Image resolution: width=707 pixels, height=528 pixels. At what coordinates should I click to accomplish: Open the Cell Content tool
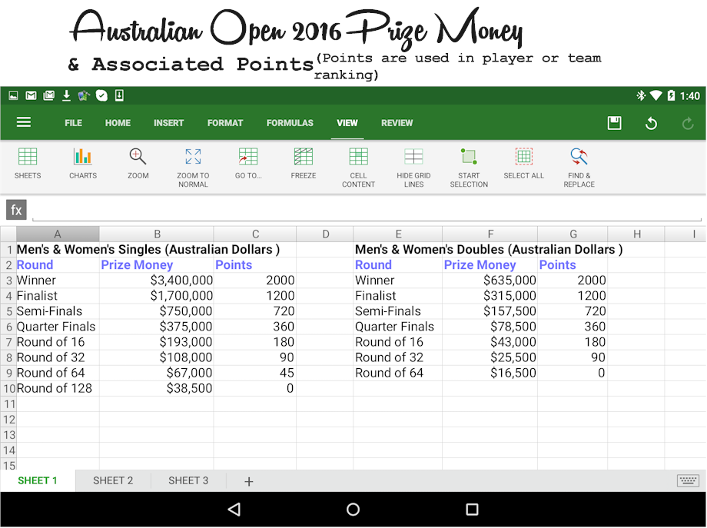point(358,168)
